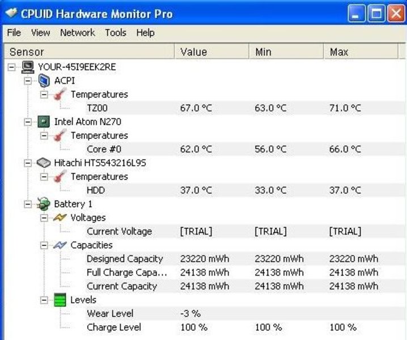The height and width of the screenshot is (340, 407).
Task: Click the 62.0 °C value for Core #0
Action: coord(196,149)
